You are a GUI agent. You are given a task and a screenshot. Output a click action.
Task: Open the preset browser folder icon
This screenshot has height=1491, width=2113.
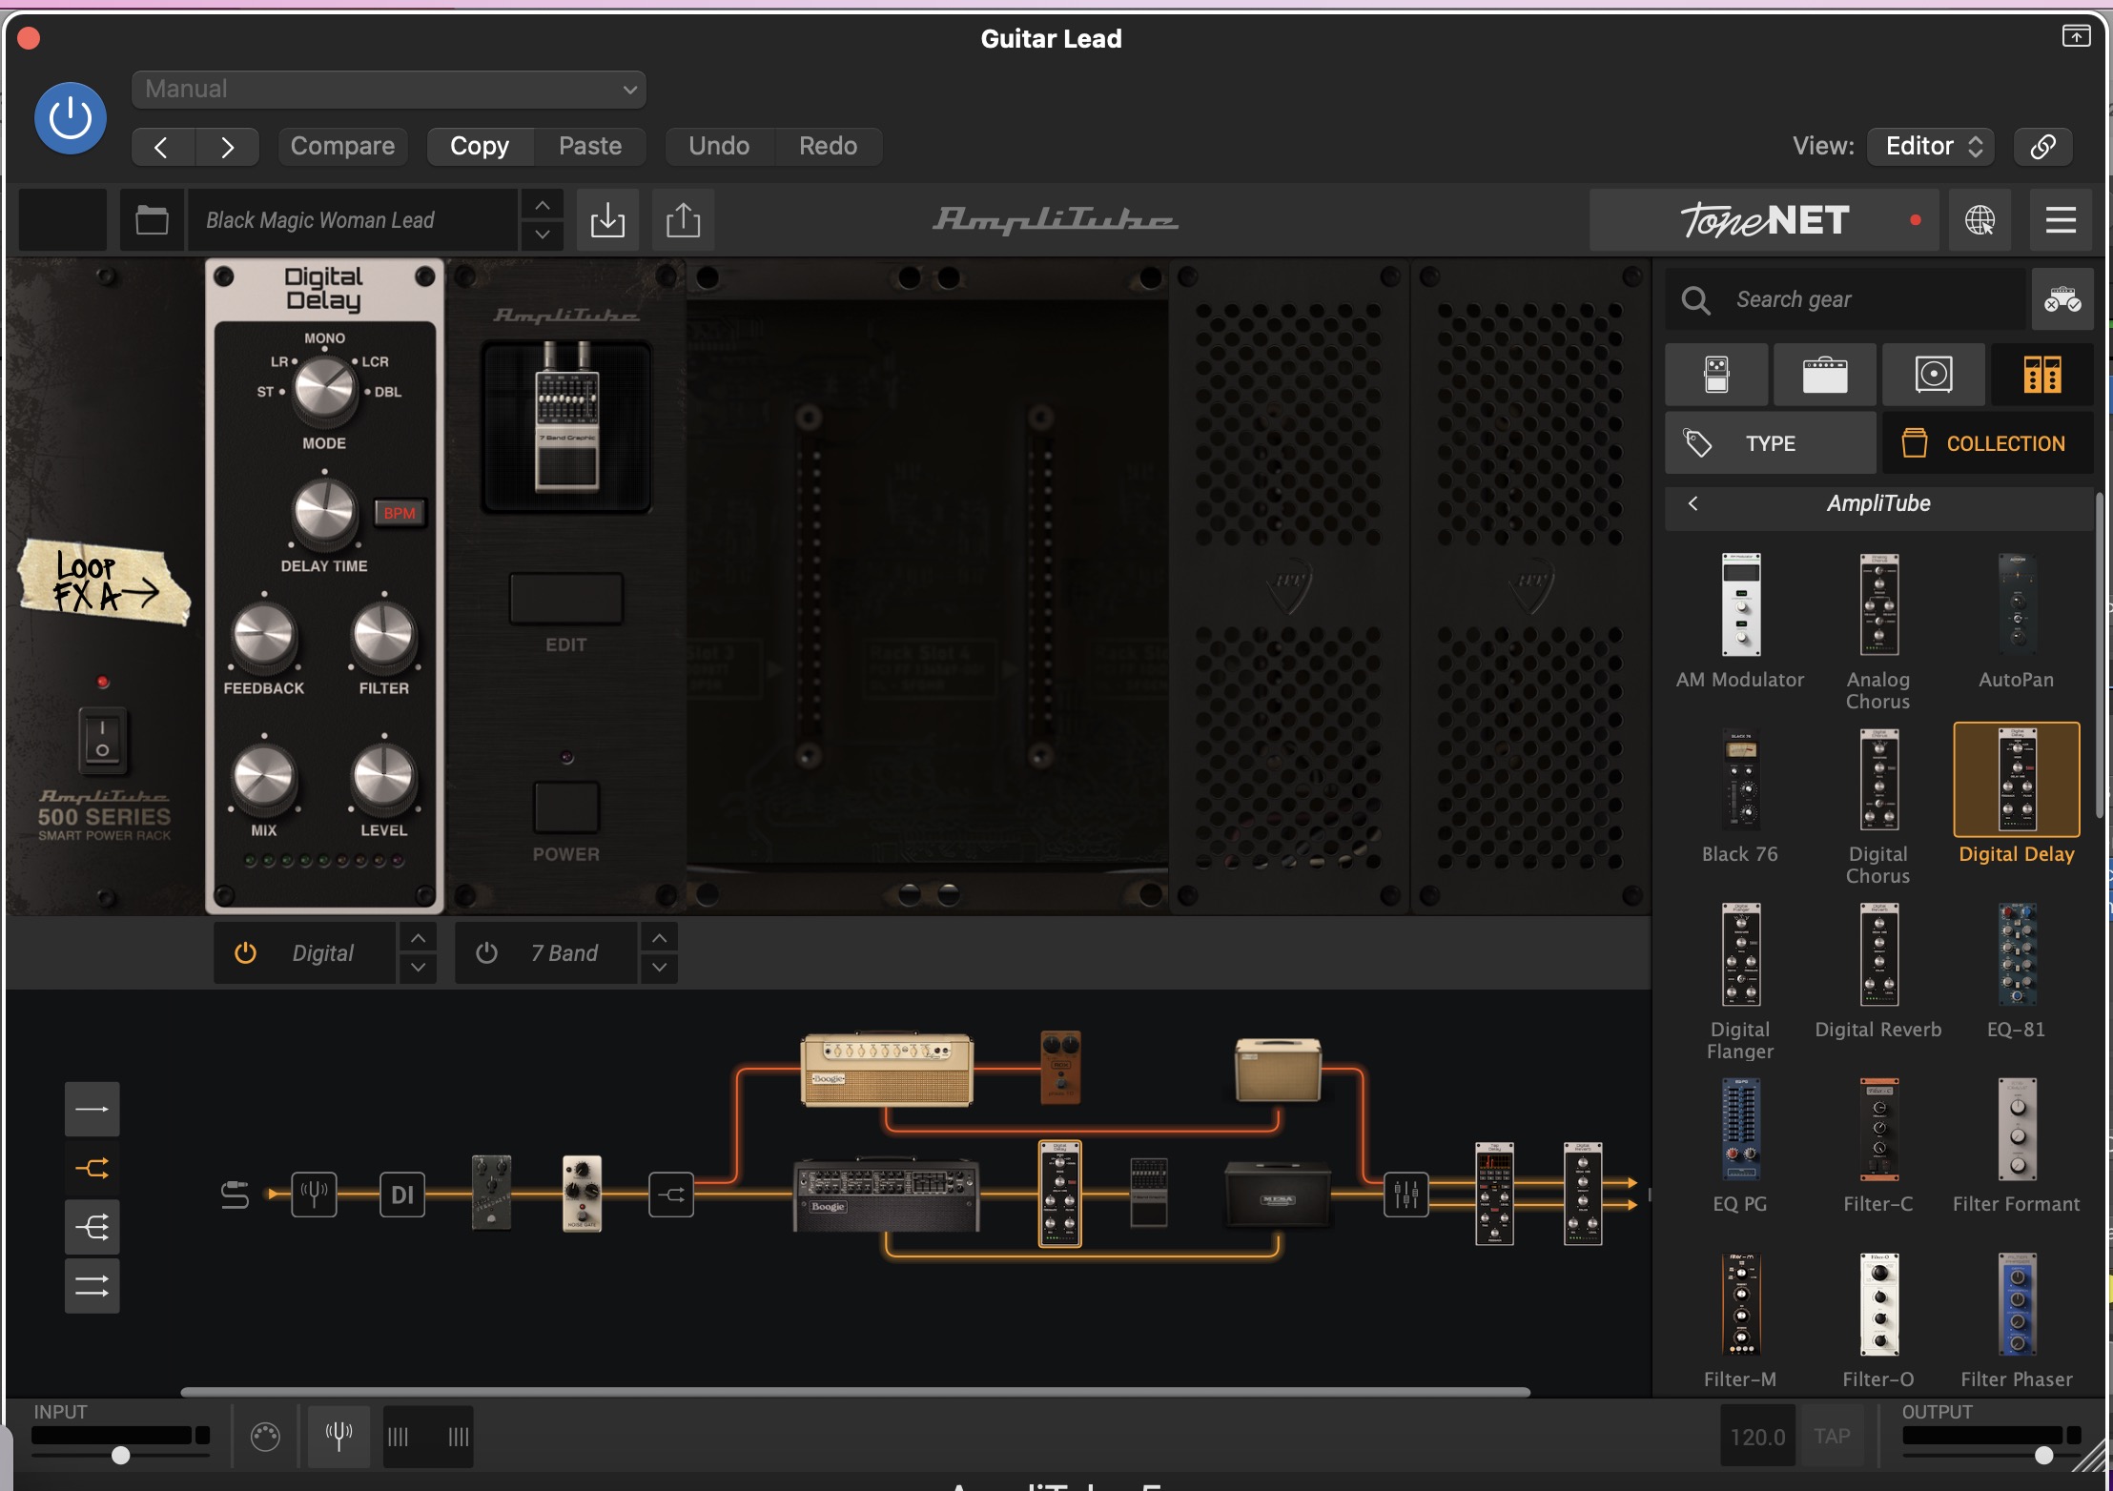point(152,220)
